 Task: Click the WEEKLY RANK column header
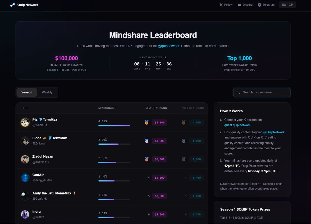(193, 108)
